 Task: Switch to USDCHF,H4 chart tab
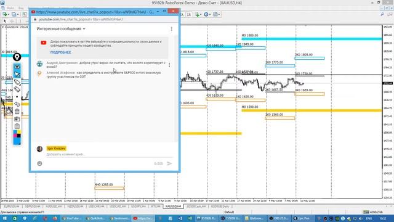pos(96,207)
